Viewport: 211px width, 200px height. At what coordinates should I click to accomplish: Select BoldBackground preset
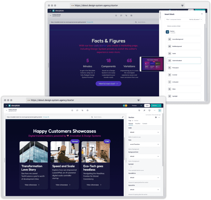click(184, 47)
